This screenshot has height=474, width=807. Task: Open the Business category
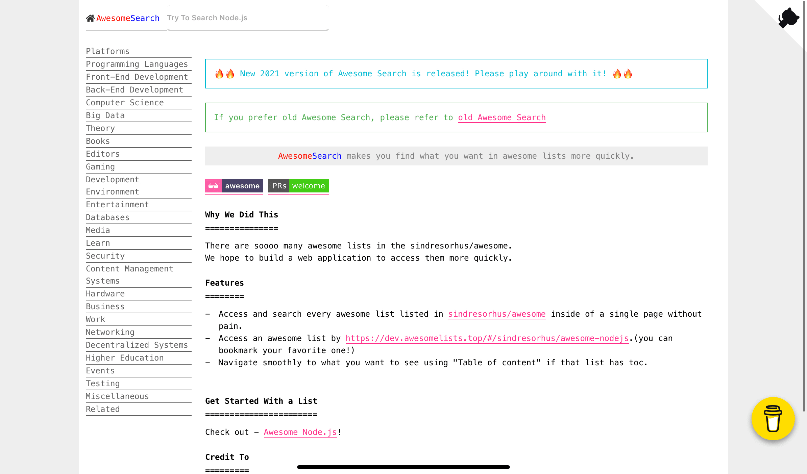[139, 307]
